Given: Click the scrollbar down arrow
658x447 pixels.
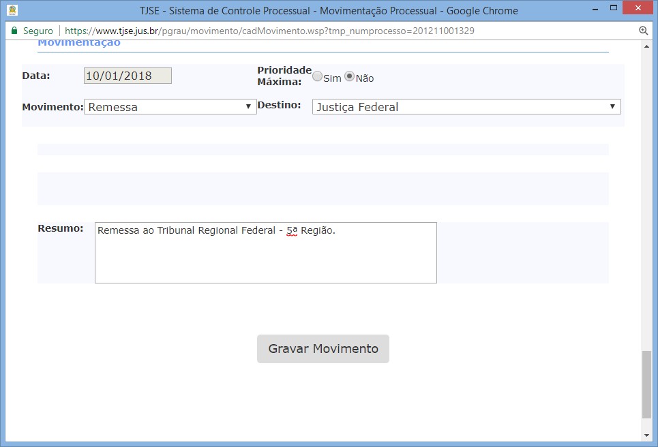Looking at the screenshot, I should pyautogui.click(x=646, y=434).
